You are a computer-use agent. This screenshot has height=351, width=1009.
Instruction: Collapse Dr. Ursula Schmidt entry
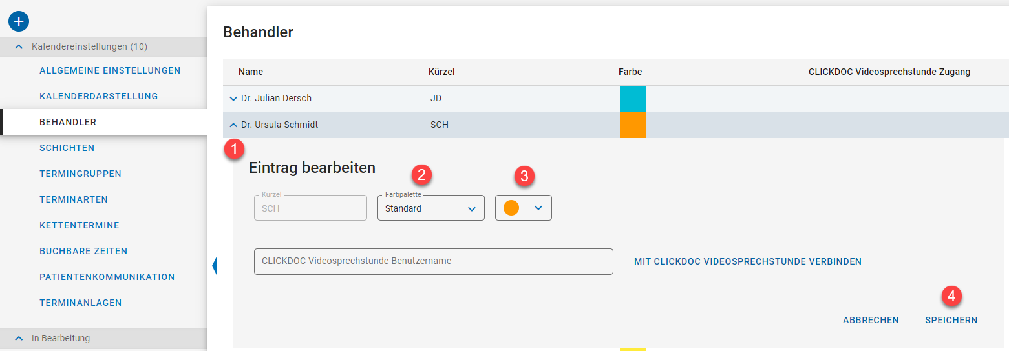(x=233, y=125)
